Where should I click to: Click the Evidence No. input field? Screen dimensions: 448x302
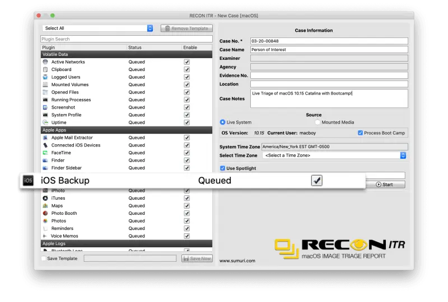tap(329, 75)
